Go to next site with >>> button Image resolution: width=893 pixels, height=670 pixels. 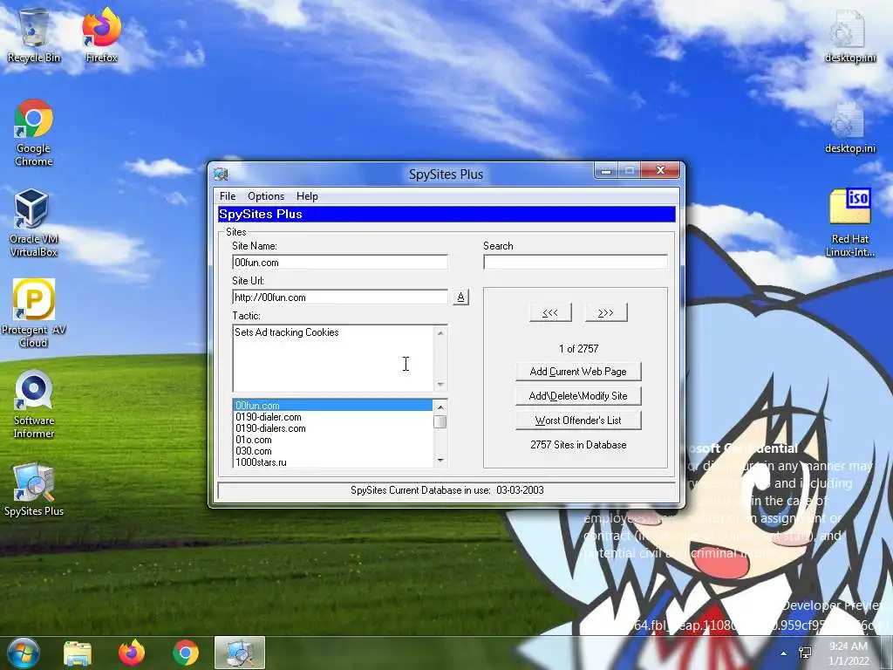pyautogui.click(x=606, y=313)
